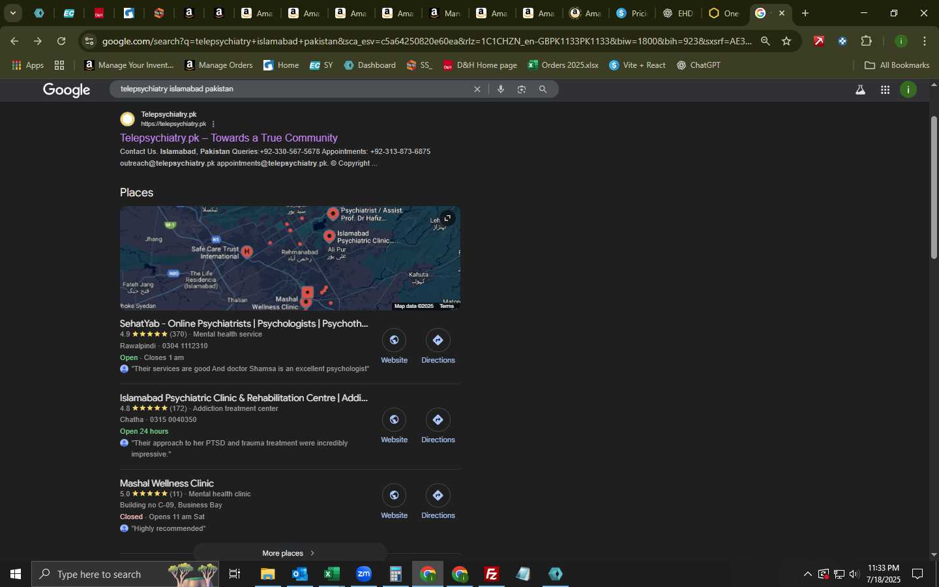This screenshot has width=939, height=587.
Task: Open the Google Account profile avatar
Action: coord(908,90)
